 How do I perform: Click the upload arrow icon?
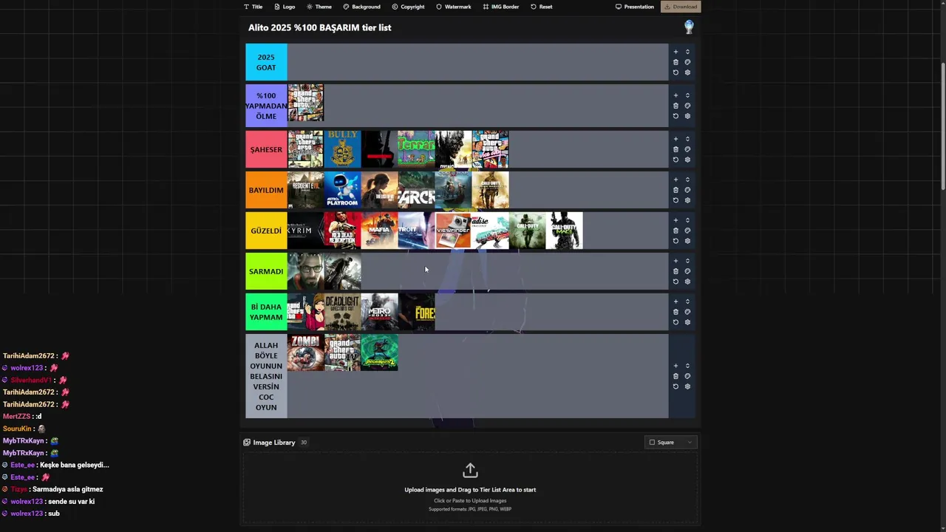pyautogui.click(x=470, y=471)
